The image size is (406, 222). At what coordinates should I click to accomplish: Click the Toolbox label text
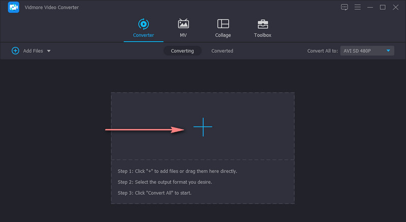pos(263,35)
